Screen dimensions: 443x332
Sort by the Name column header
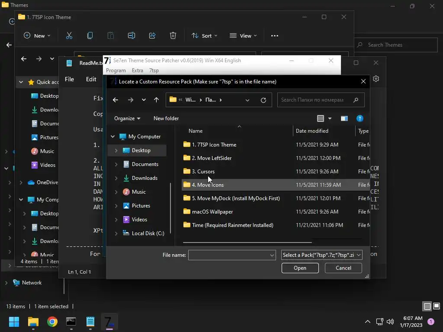[x=196, y=131]
